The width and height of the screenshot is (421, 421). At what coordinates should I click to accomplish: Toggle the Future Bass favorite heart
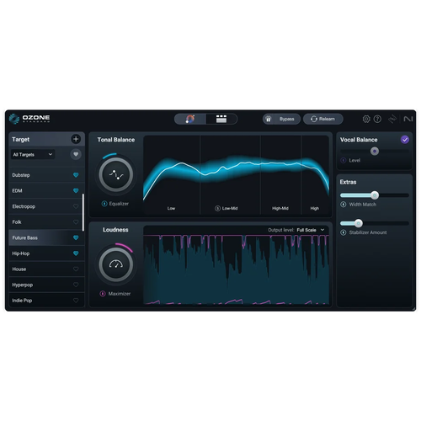click(x=76, y=237)
